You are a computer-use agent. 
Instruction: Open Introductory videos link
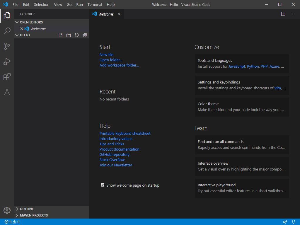pyautogui.click(x=116, y=139)
